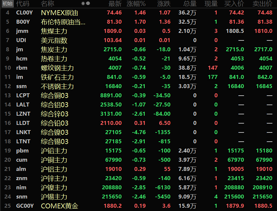Select the 沪锡主力 row name
The width and height of the screenshot is (277, 211).
tap(54, 197)
